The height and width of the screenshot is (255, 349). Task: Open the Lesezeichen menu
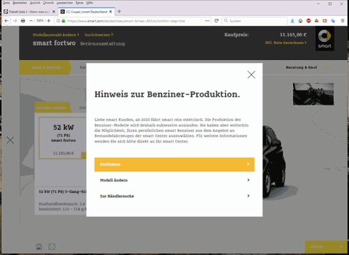click(65, 3)
